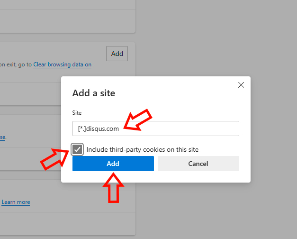
Task: Click the 'Site' field label
Action: click(x=77, y=113)
